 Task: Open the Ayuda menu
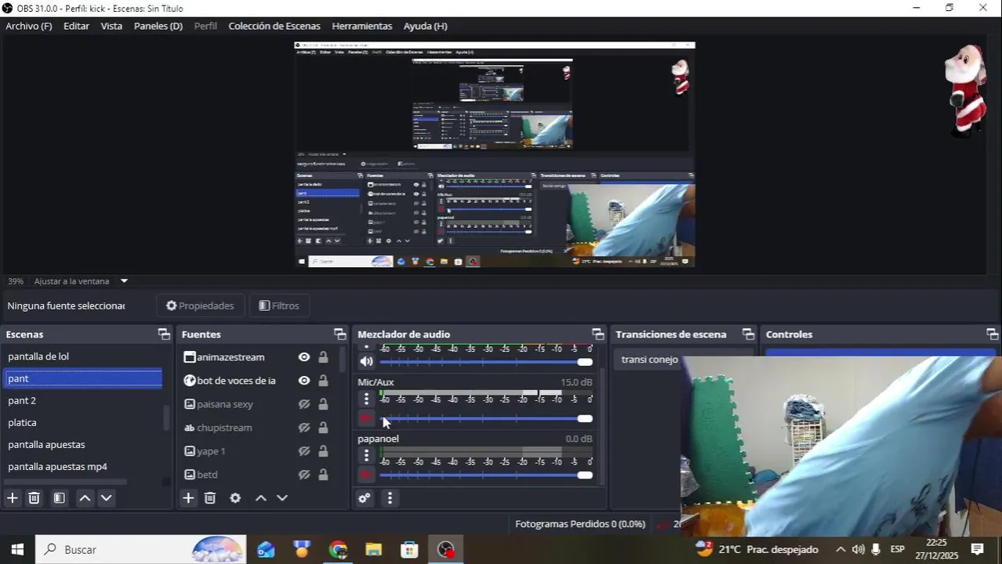425,26
